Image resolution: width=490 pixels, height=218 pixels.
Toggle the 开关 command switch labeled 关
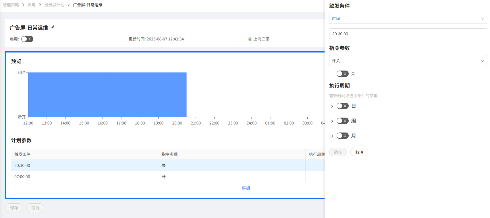343,74
